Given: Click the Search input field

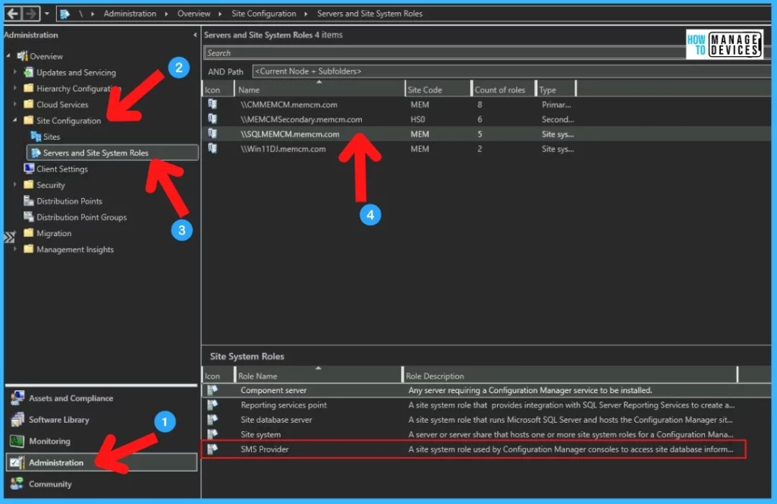Looking at the screenshot, I should coord(444,53).
